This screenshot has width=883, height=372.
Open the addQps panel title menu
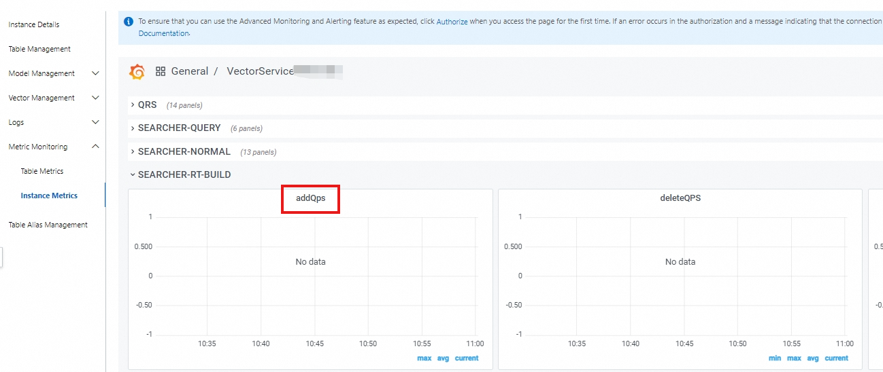(311, 198)
